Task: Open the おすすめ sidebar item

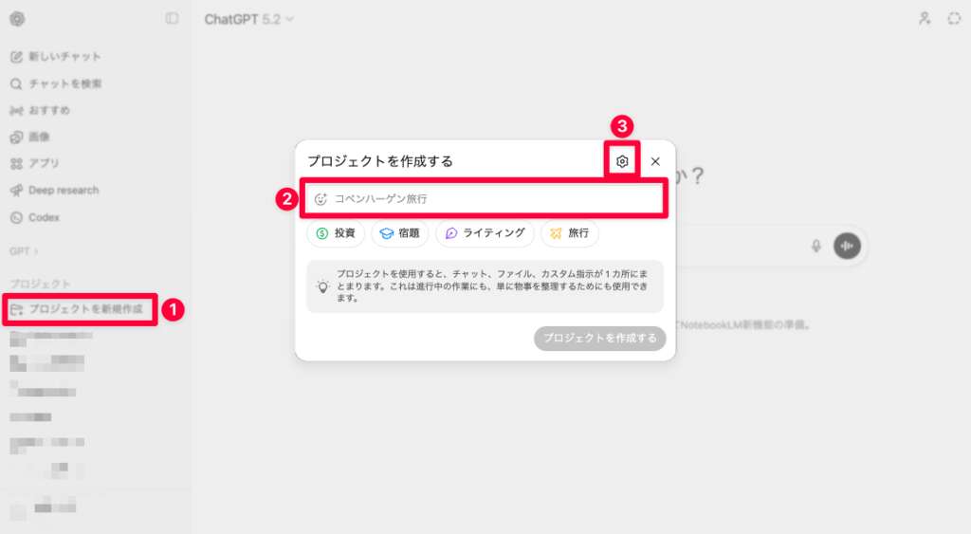Action: 40,110
